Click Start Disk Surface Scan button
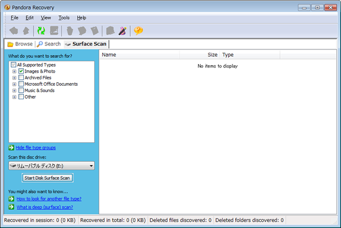Viewport: 341px width, 228px height. point(47,178)
